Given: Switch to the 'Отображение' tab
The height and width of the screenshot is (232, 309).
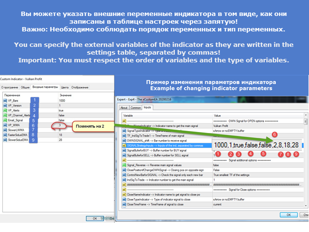Looking at the screenshot, I should pyautogui.click(x=80, y=87).
